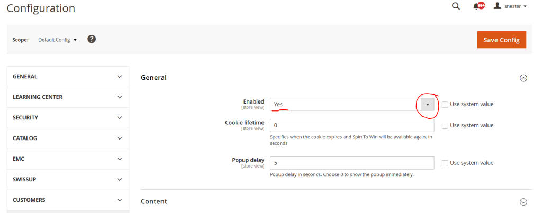The height and width of the screenshot is (213, 542).
Task: Open the notifications bell icon
Action: coord(478,6)
